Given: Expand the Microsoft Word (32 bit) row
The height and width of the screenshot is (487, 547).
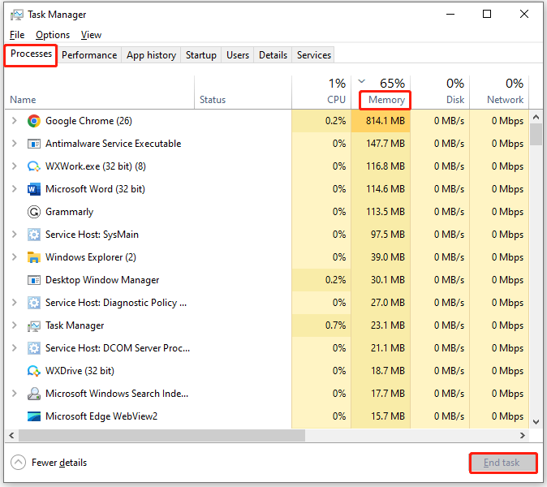Looking at the screenshot, I should pyautogui.click(x=15, y=189).
